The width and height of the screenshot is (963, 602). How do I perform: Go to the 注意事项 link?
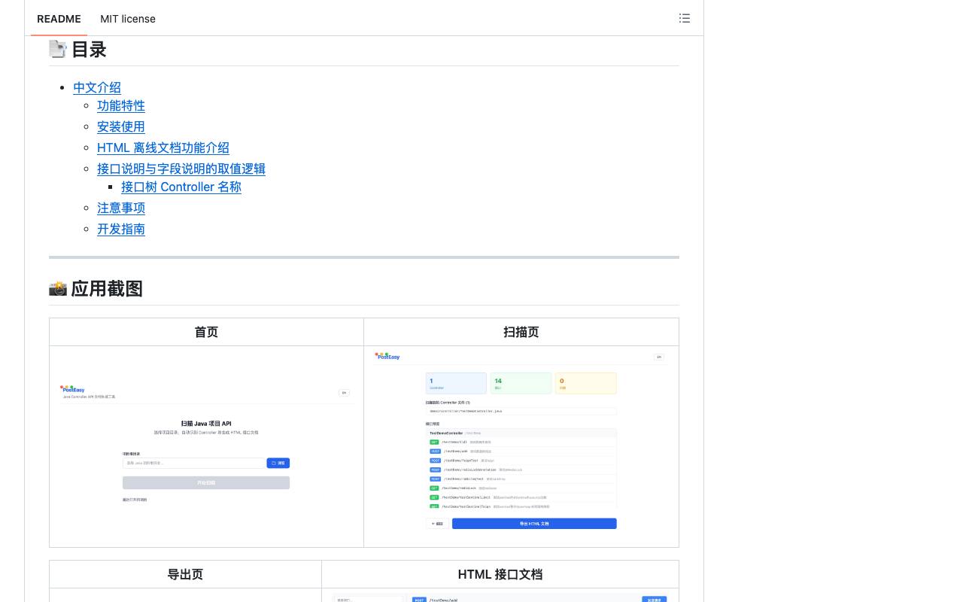(x=121, y=208)
